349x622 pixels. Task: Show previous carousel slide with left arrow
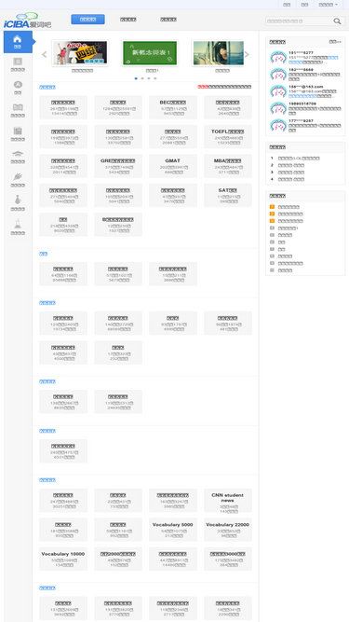[45, 54]
